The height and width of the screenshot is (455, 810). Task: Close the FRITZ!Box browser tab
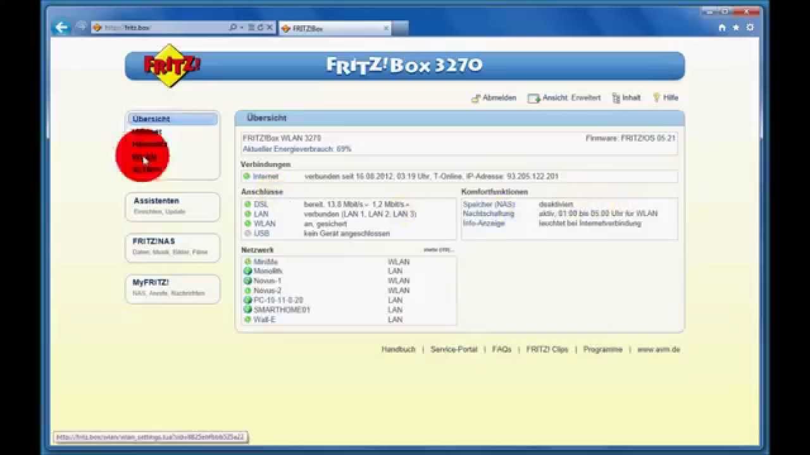point(386,28)
